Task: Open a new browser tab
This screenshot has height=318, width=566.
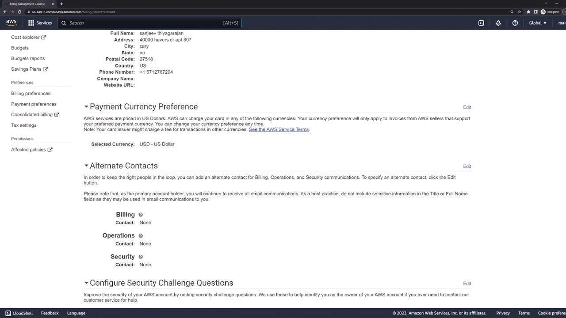Action: pos(61,4)
